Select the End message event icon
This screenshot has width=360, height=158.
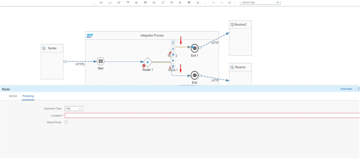pyautogui.click(x=194, y=75)
